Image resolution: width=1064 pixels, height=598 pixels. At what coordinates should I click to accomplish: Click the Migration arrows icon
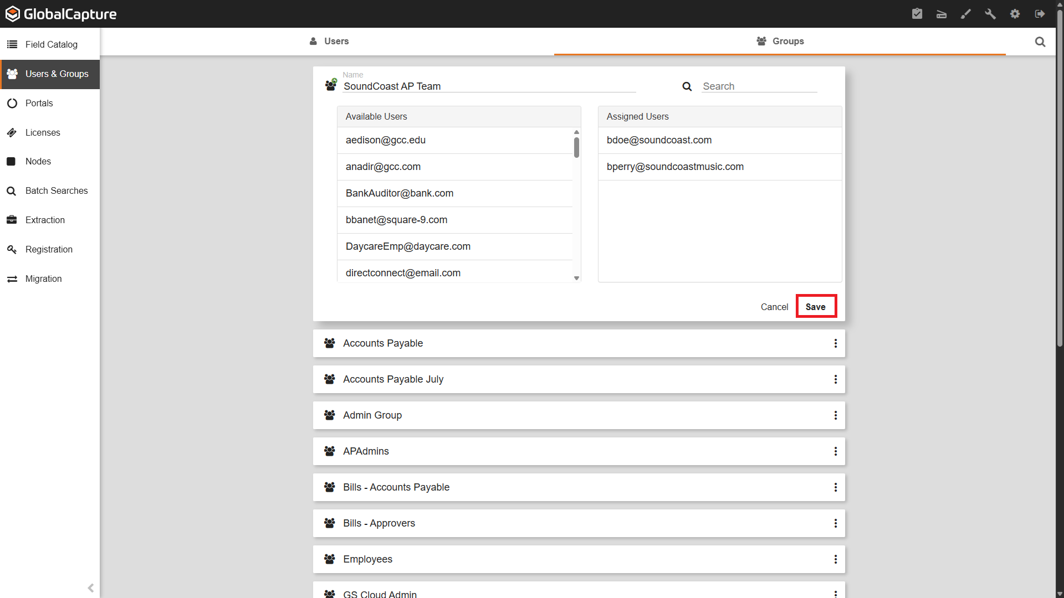coord(12,279)
